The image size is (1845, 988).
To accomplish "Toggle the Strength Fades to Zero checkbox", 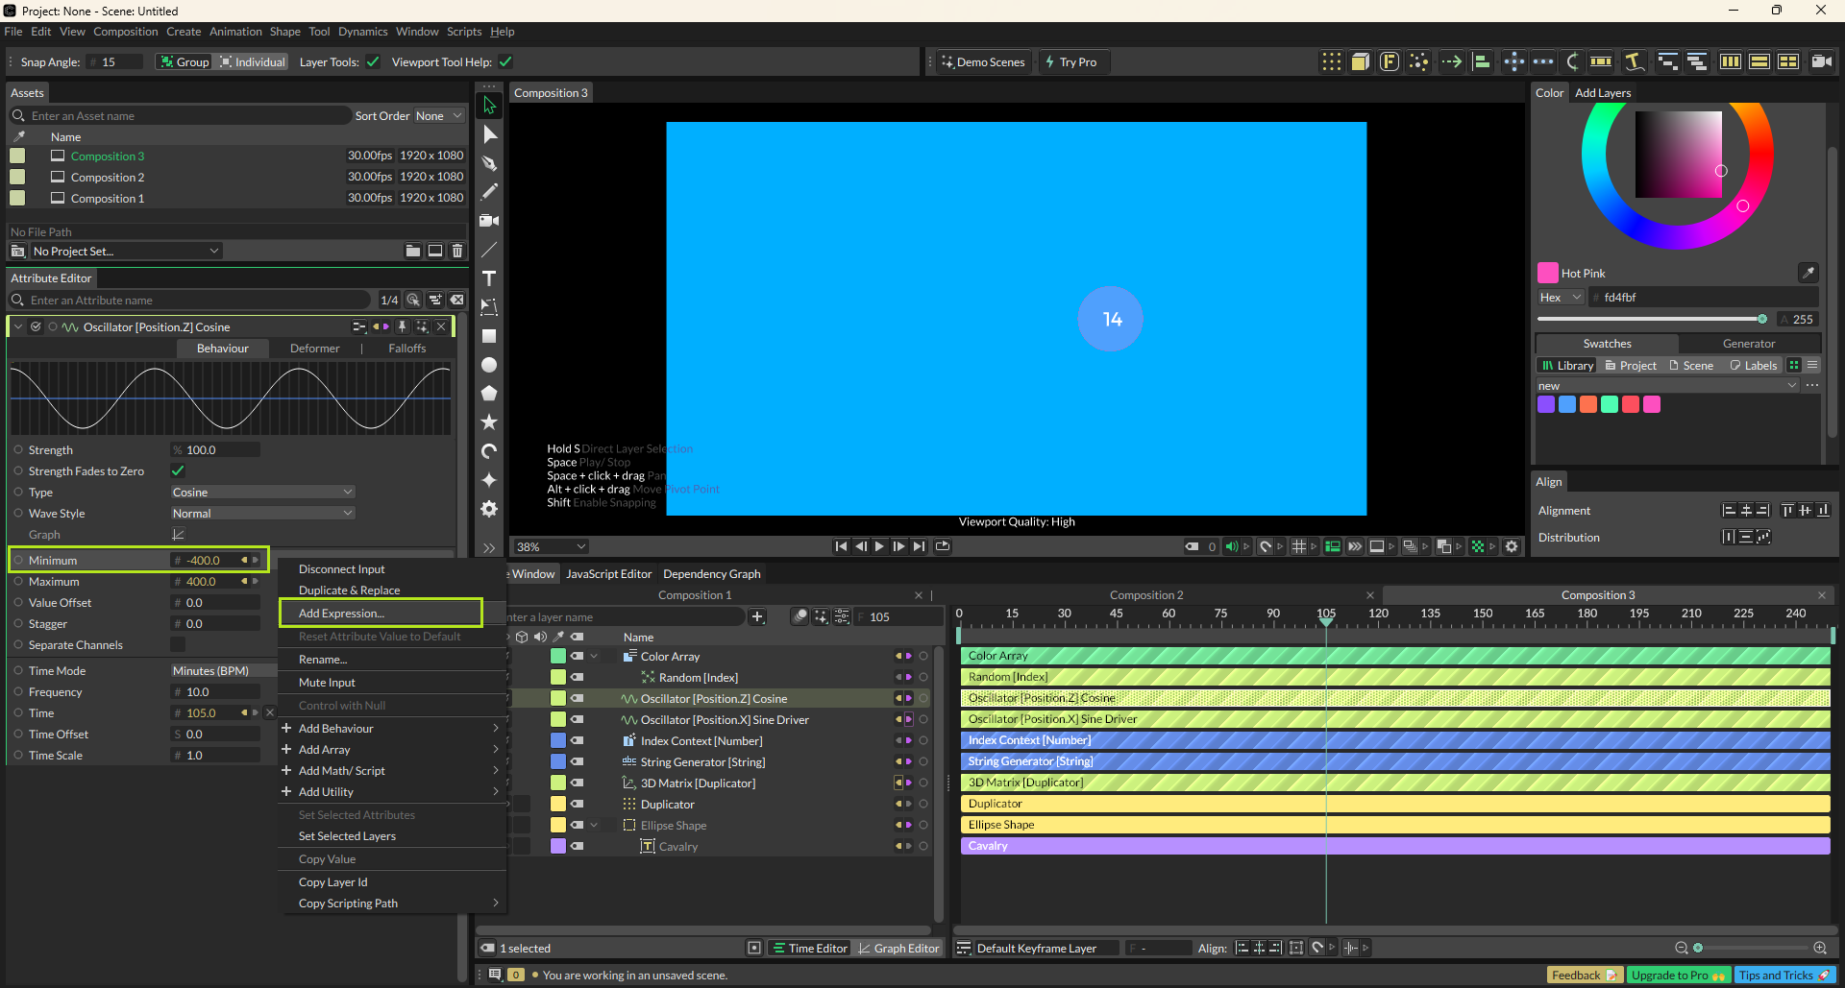I will tap(178, 471).
